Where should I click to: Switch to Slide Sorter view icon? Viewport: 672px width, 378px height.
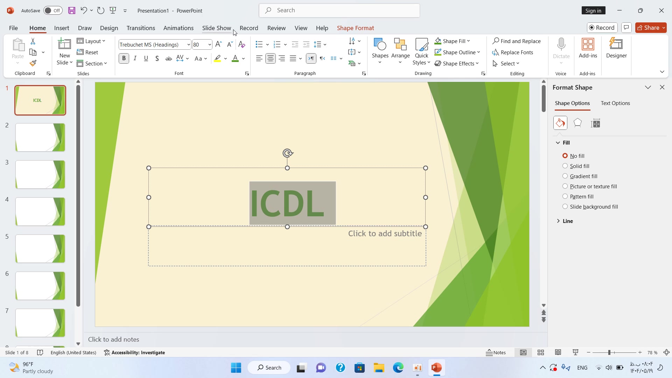(x=540, y=352)
